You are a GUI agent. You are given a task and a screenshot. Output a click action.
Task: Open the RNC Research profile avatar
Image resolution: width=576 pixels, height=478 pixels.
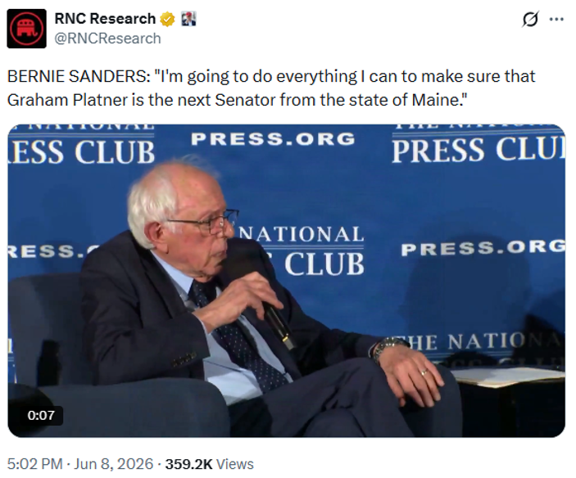coord(26,29)
